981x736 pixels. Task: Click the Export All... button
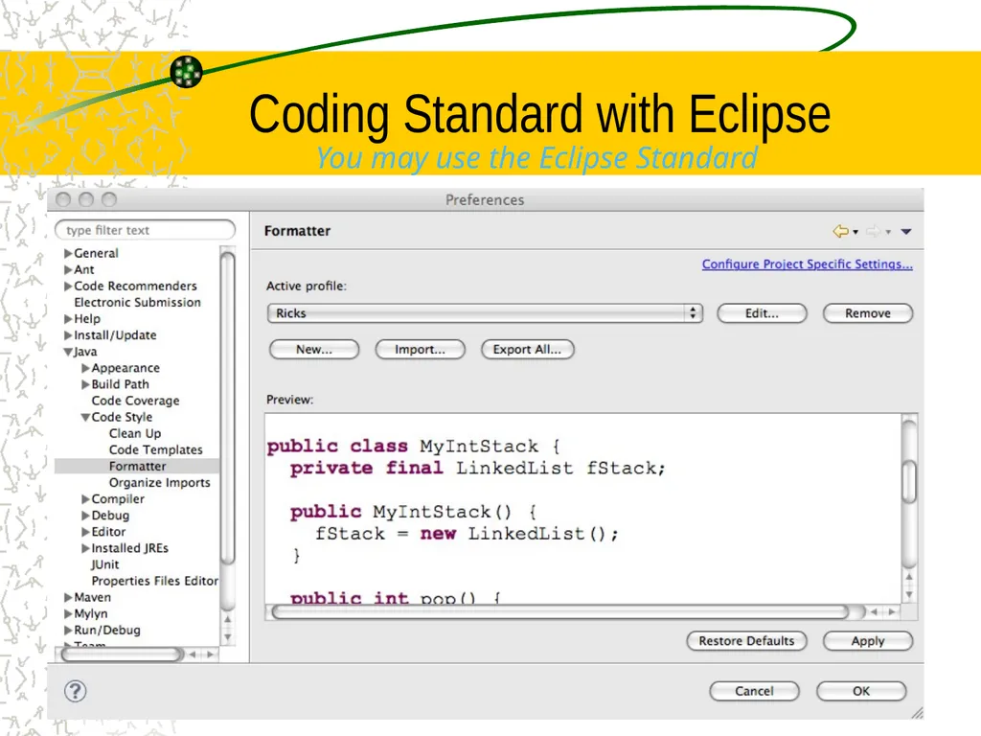528,349
